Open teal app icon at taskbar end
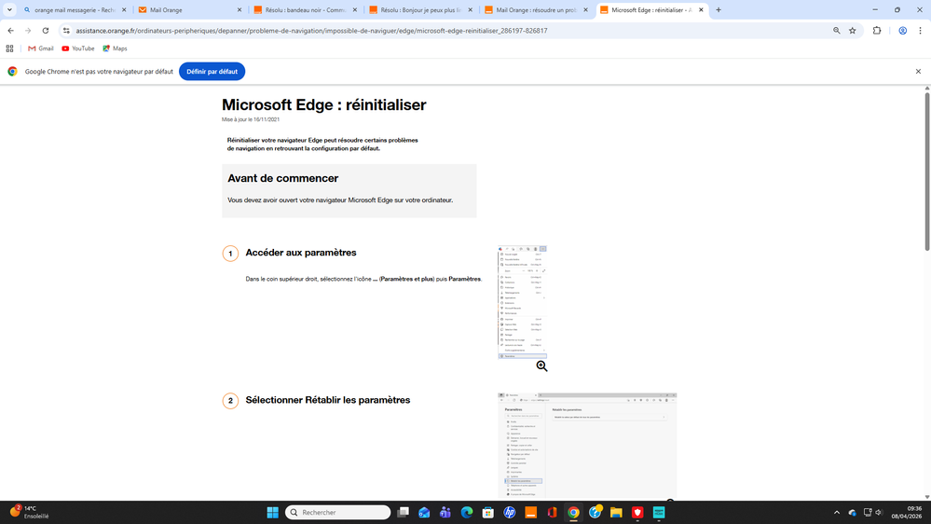Image resolution: width=931 pixels, height=524 pixels. tap(659, 512)
